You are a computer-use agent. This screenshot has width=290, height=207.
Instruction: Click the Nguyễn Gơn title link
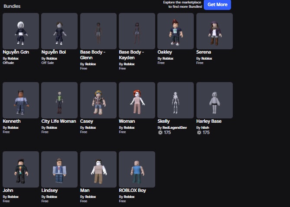tap(16, 52)
